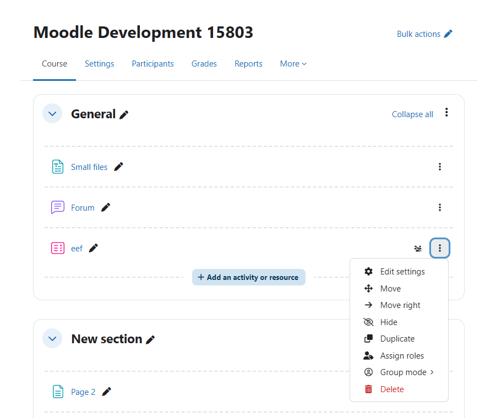The width and height of the screenshot is (496, 418).
Task: Hide the eef activity
Action: tap(399, 322)
